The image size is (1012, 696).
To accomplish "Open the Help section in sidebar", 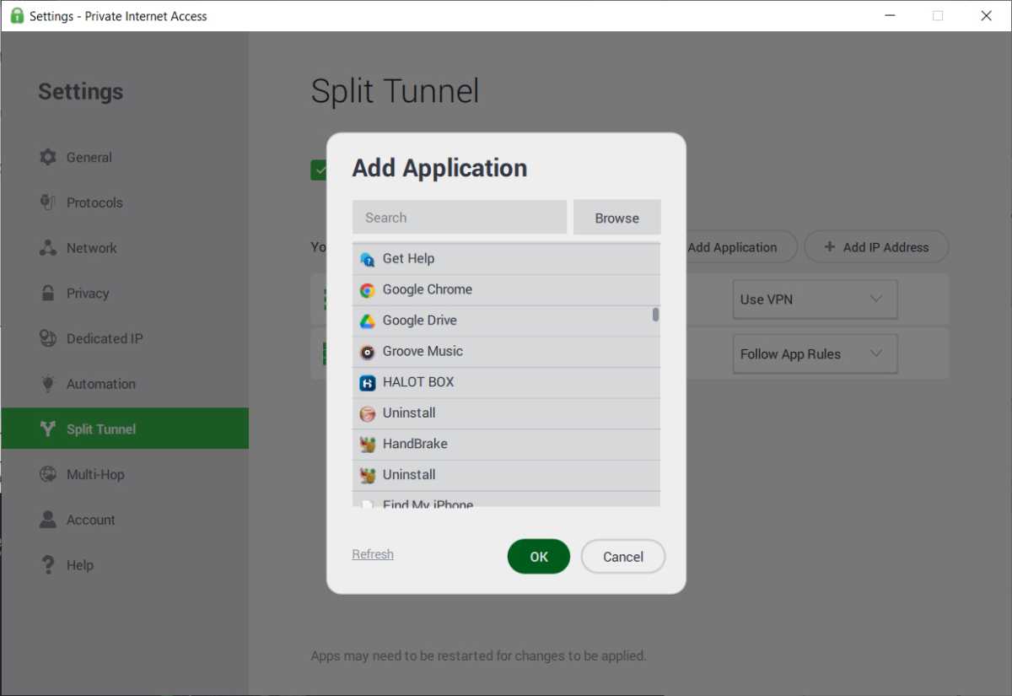I will [67, 565].
